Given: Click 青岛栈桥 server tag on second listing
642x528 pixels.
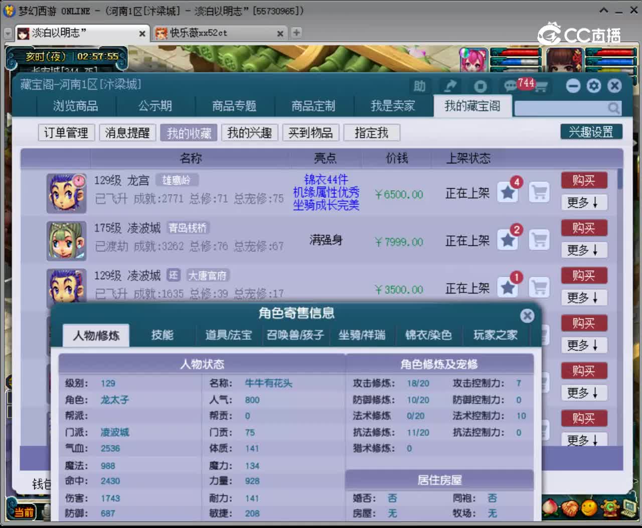Looking at the screenshot, I should [188, 228].
